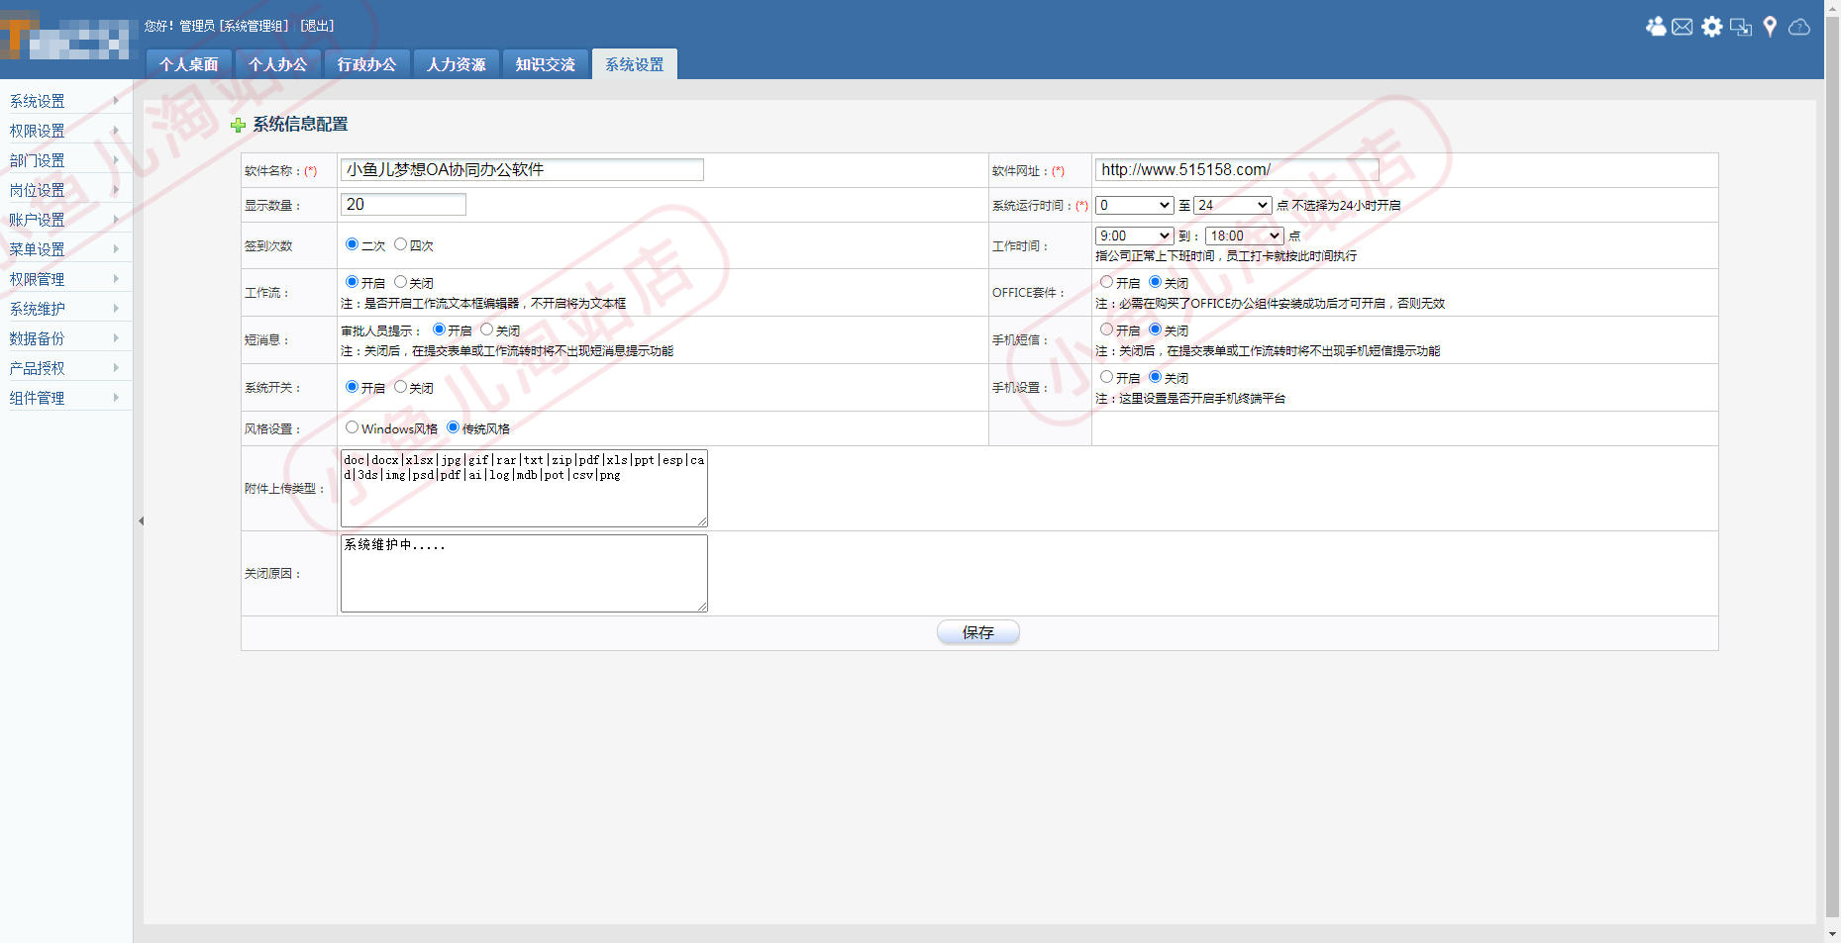This screenshot has height=943, width=1841.
Task: Choose the 传统风格 style option
Action: (453, 427)
